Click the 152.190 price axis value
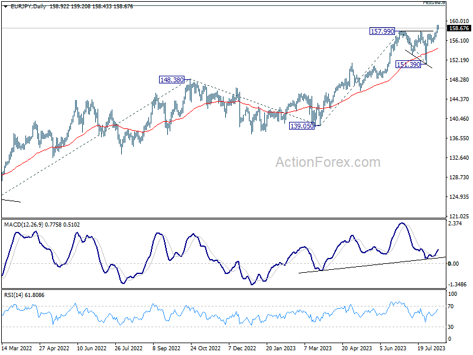This screenshot has width=473, height=355. click(459, 60)
